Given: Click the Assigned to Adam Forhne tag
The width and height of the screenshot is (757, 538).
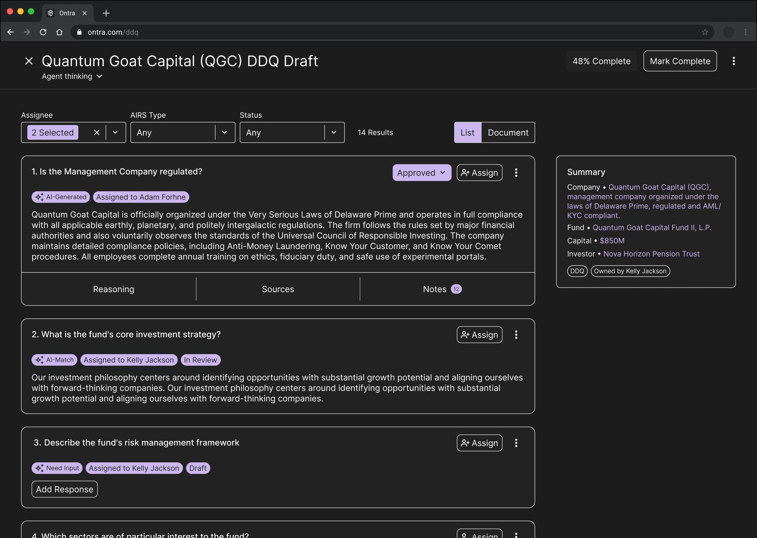Looking at the screenshot, I should [x=141, y=197].
